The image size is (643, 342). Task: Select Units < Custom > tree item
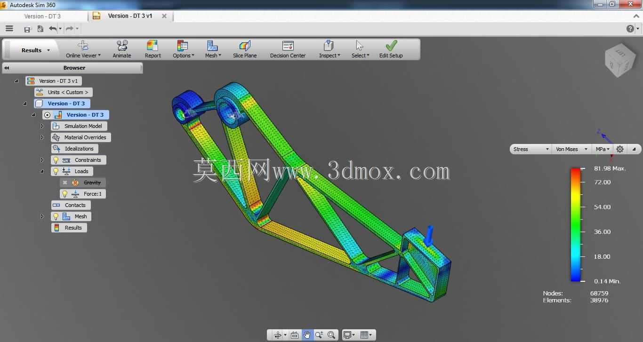coord(63,92)
